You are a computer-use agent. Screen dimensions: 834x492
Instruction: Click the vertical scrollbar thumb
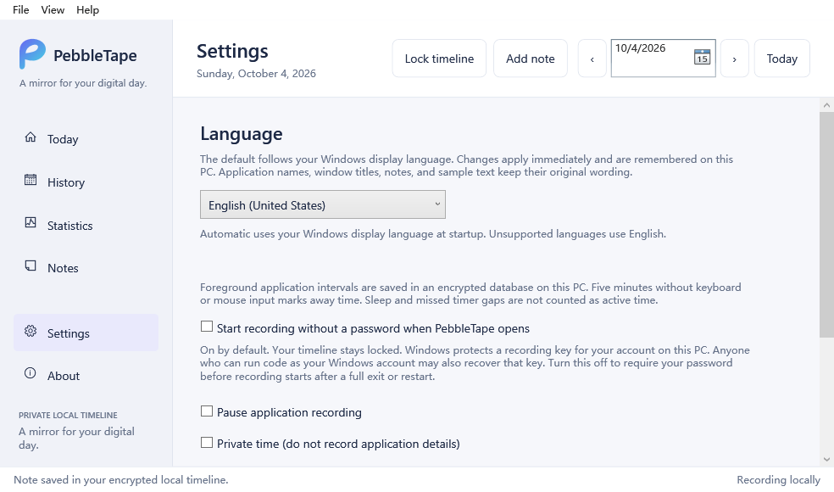pyautogui.click(x=826, y=225)
